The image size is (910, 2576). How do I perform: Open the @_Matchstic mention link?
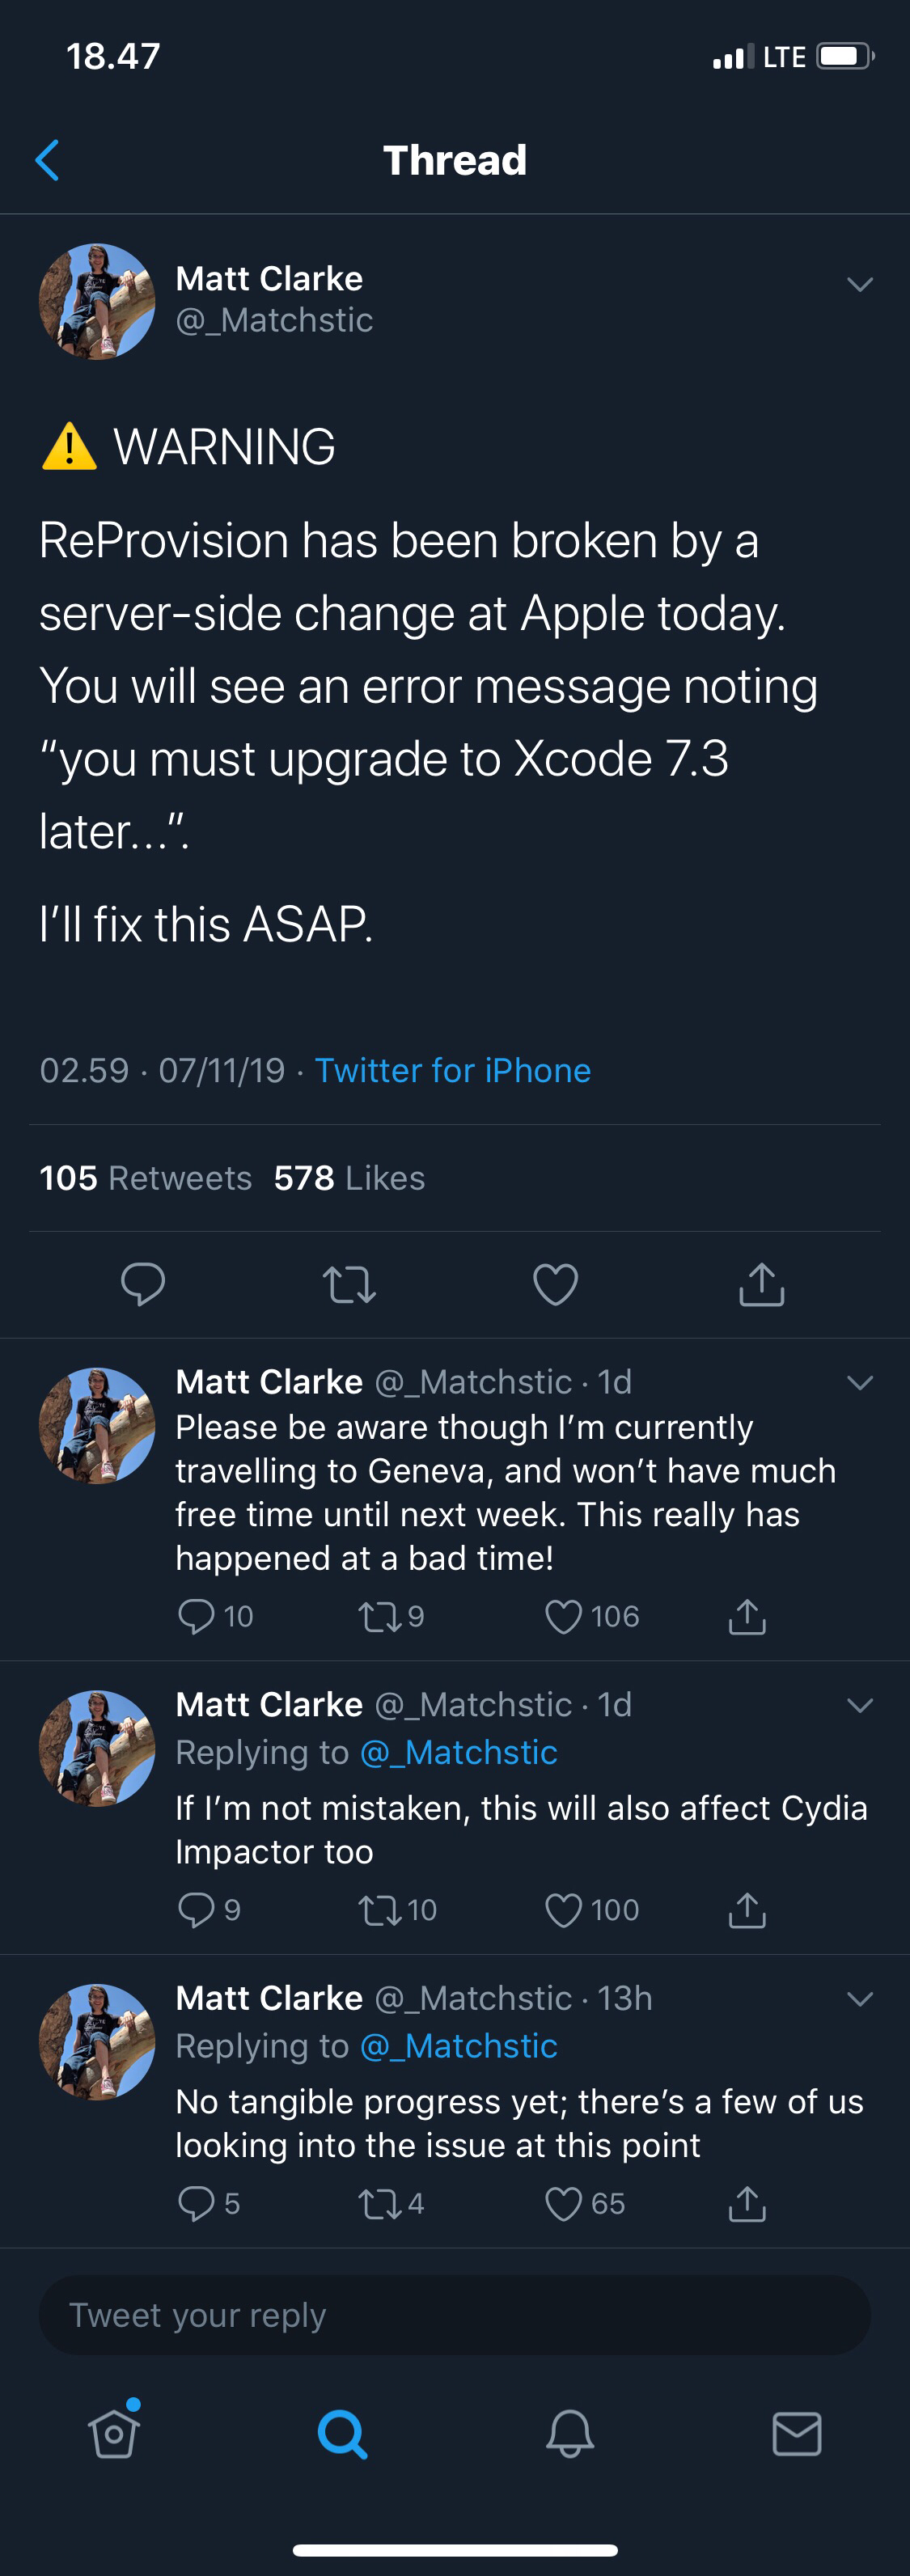pyautogui.click(x=458, y=1752)
